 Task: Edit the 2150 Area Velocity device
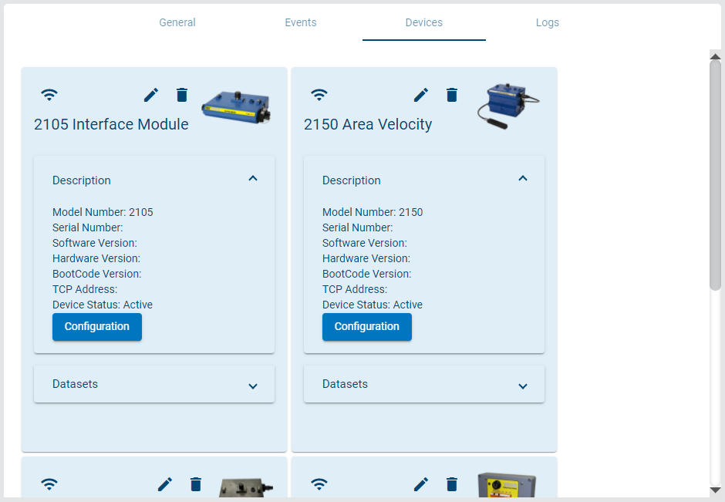coord(421,95)
